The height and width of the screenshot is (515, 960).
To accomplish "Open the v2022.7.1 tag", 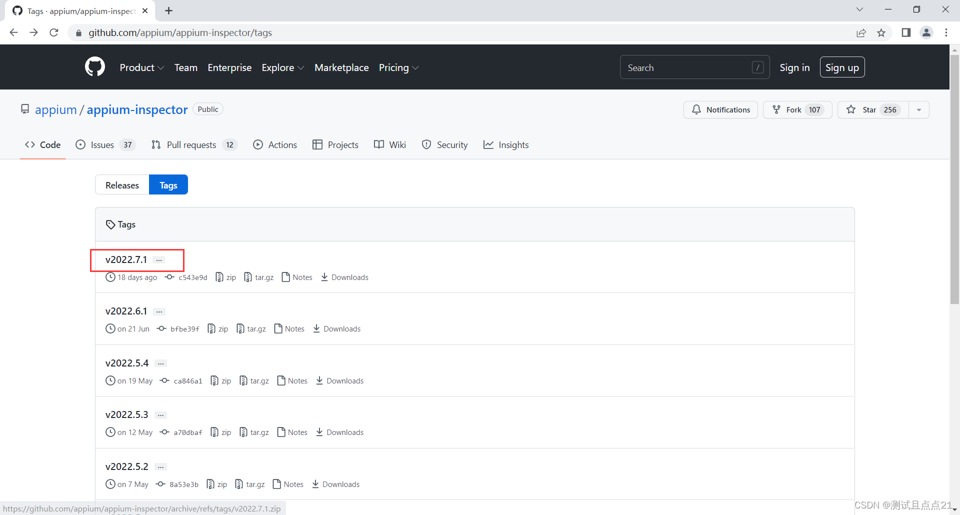I will pos(126,259).
